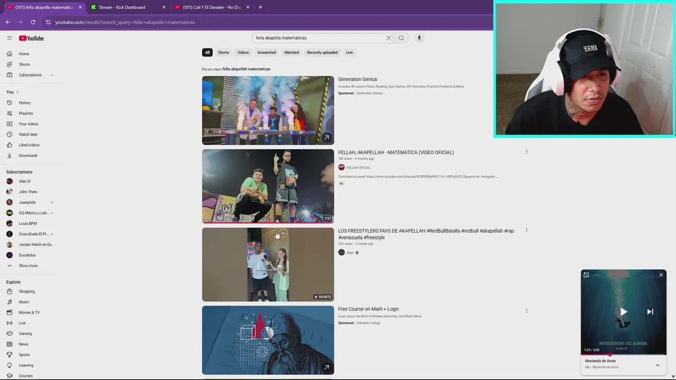Select the Shorts filter chip
This screenshot has height=380, width=676.
[x=223, y=52]
